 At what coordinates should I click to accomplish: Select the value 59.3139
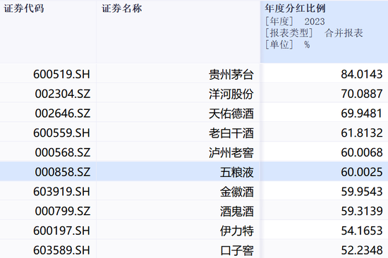coord(362,211)
